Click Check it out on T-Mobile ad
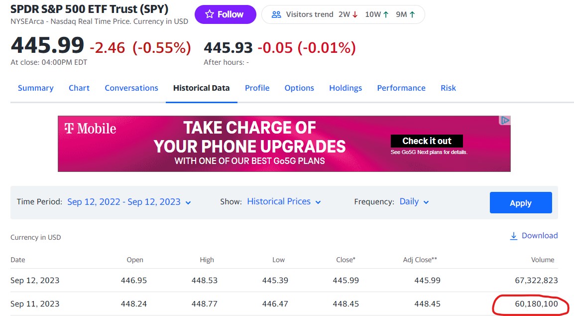The height and width of the screenshot is (316, 574). [x=427, y=141]
